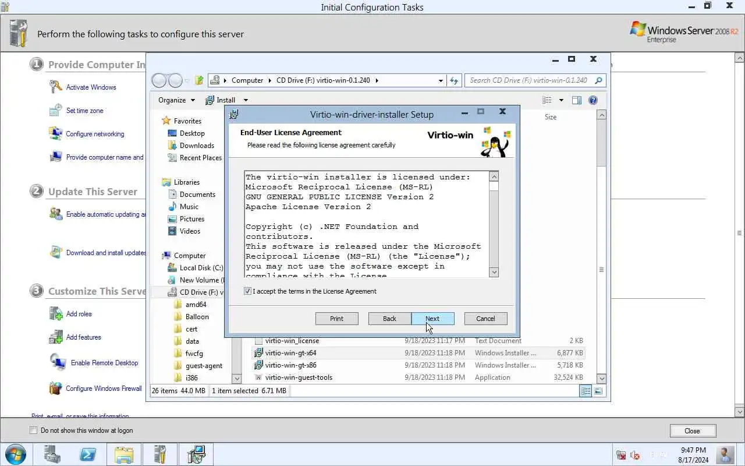
Task: Open Balloon folder in tree
Action: (197, 317)
